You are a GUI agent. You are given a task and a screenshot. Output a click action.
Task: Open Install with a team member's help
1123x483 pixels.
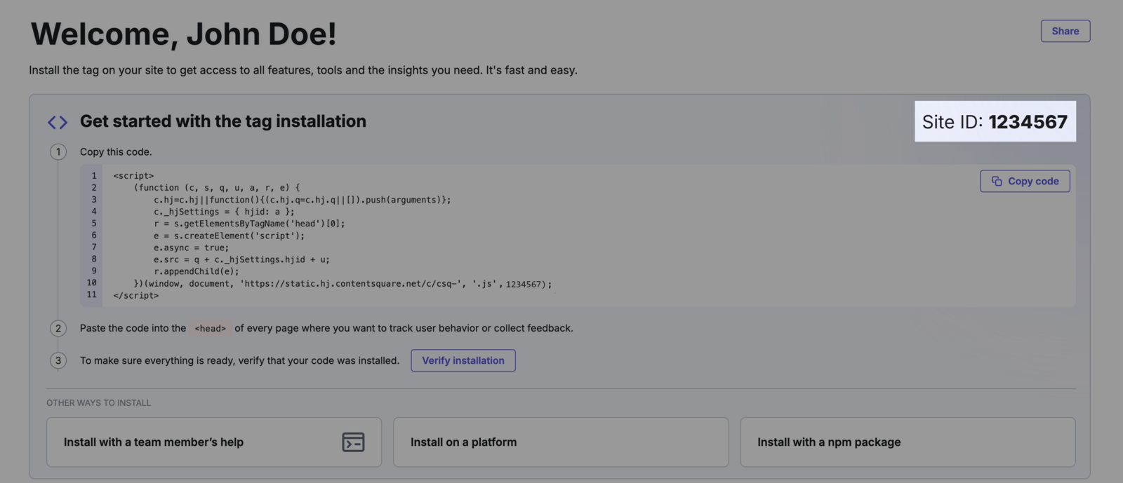point(214,442)
